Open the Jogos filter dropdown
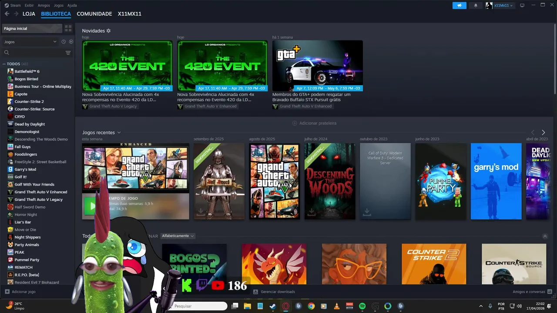This screenshot has width=557, height=313. 30,42
